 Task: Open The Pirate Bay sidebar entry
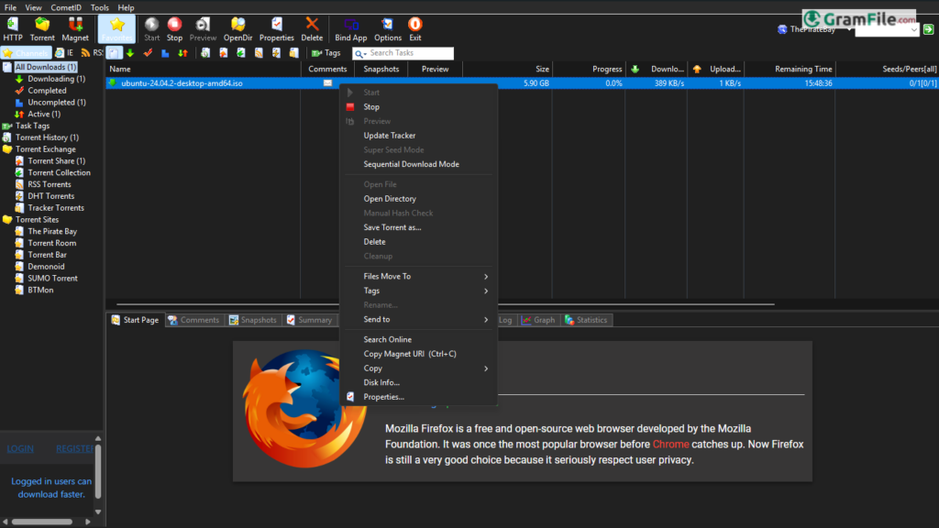point(52,231)
